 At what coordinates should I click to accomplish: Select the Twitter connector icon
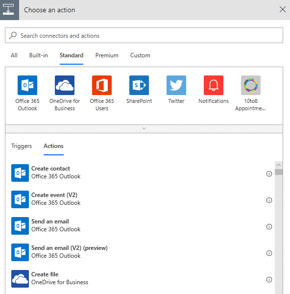tap(176, 85)
